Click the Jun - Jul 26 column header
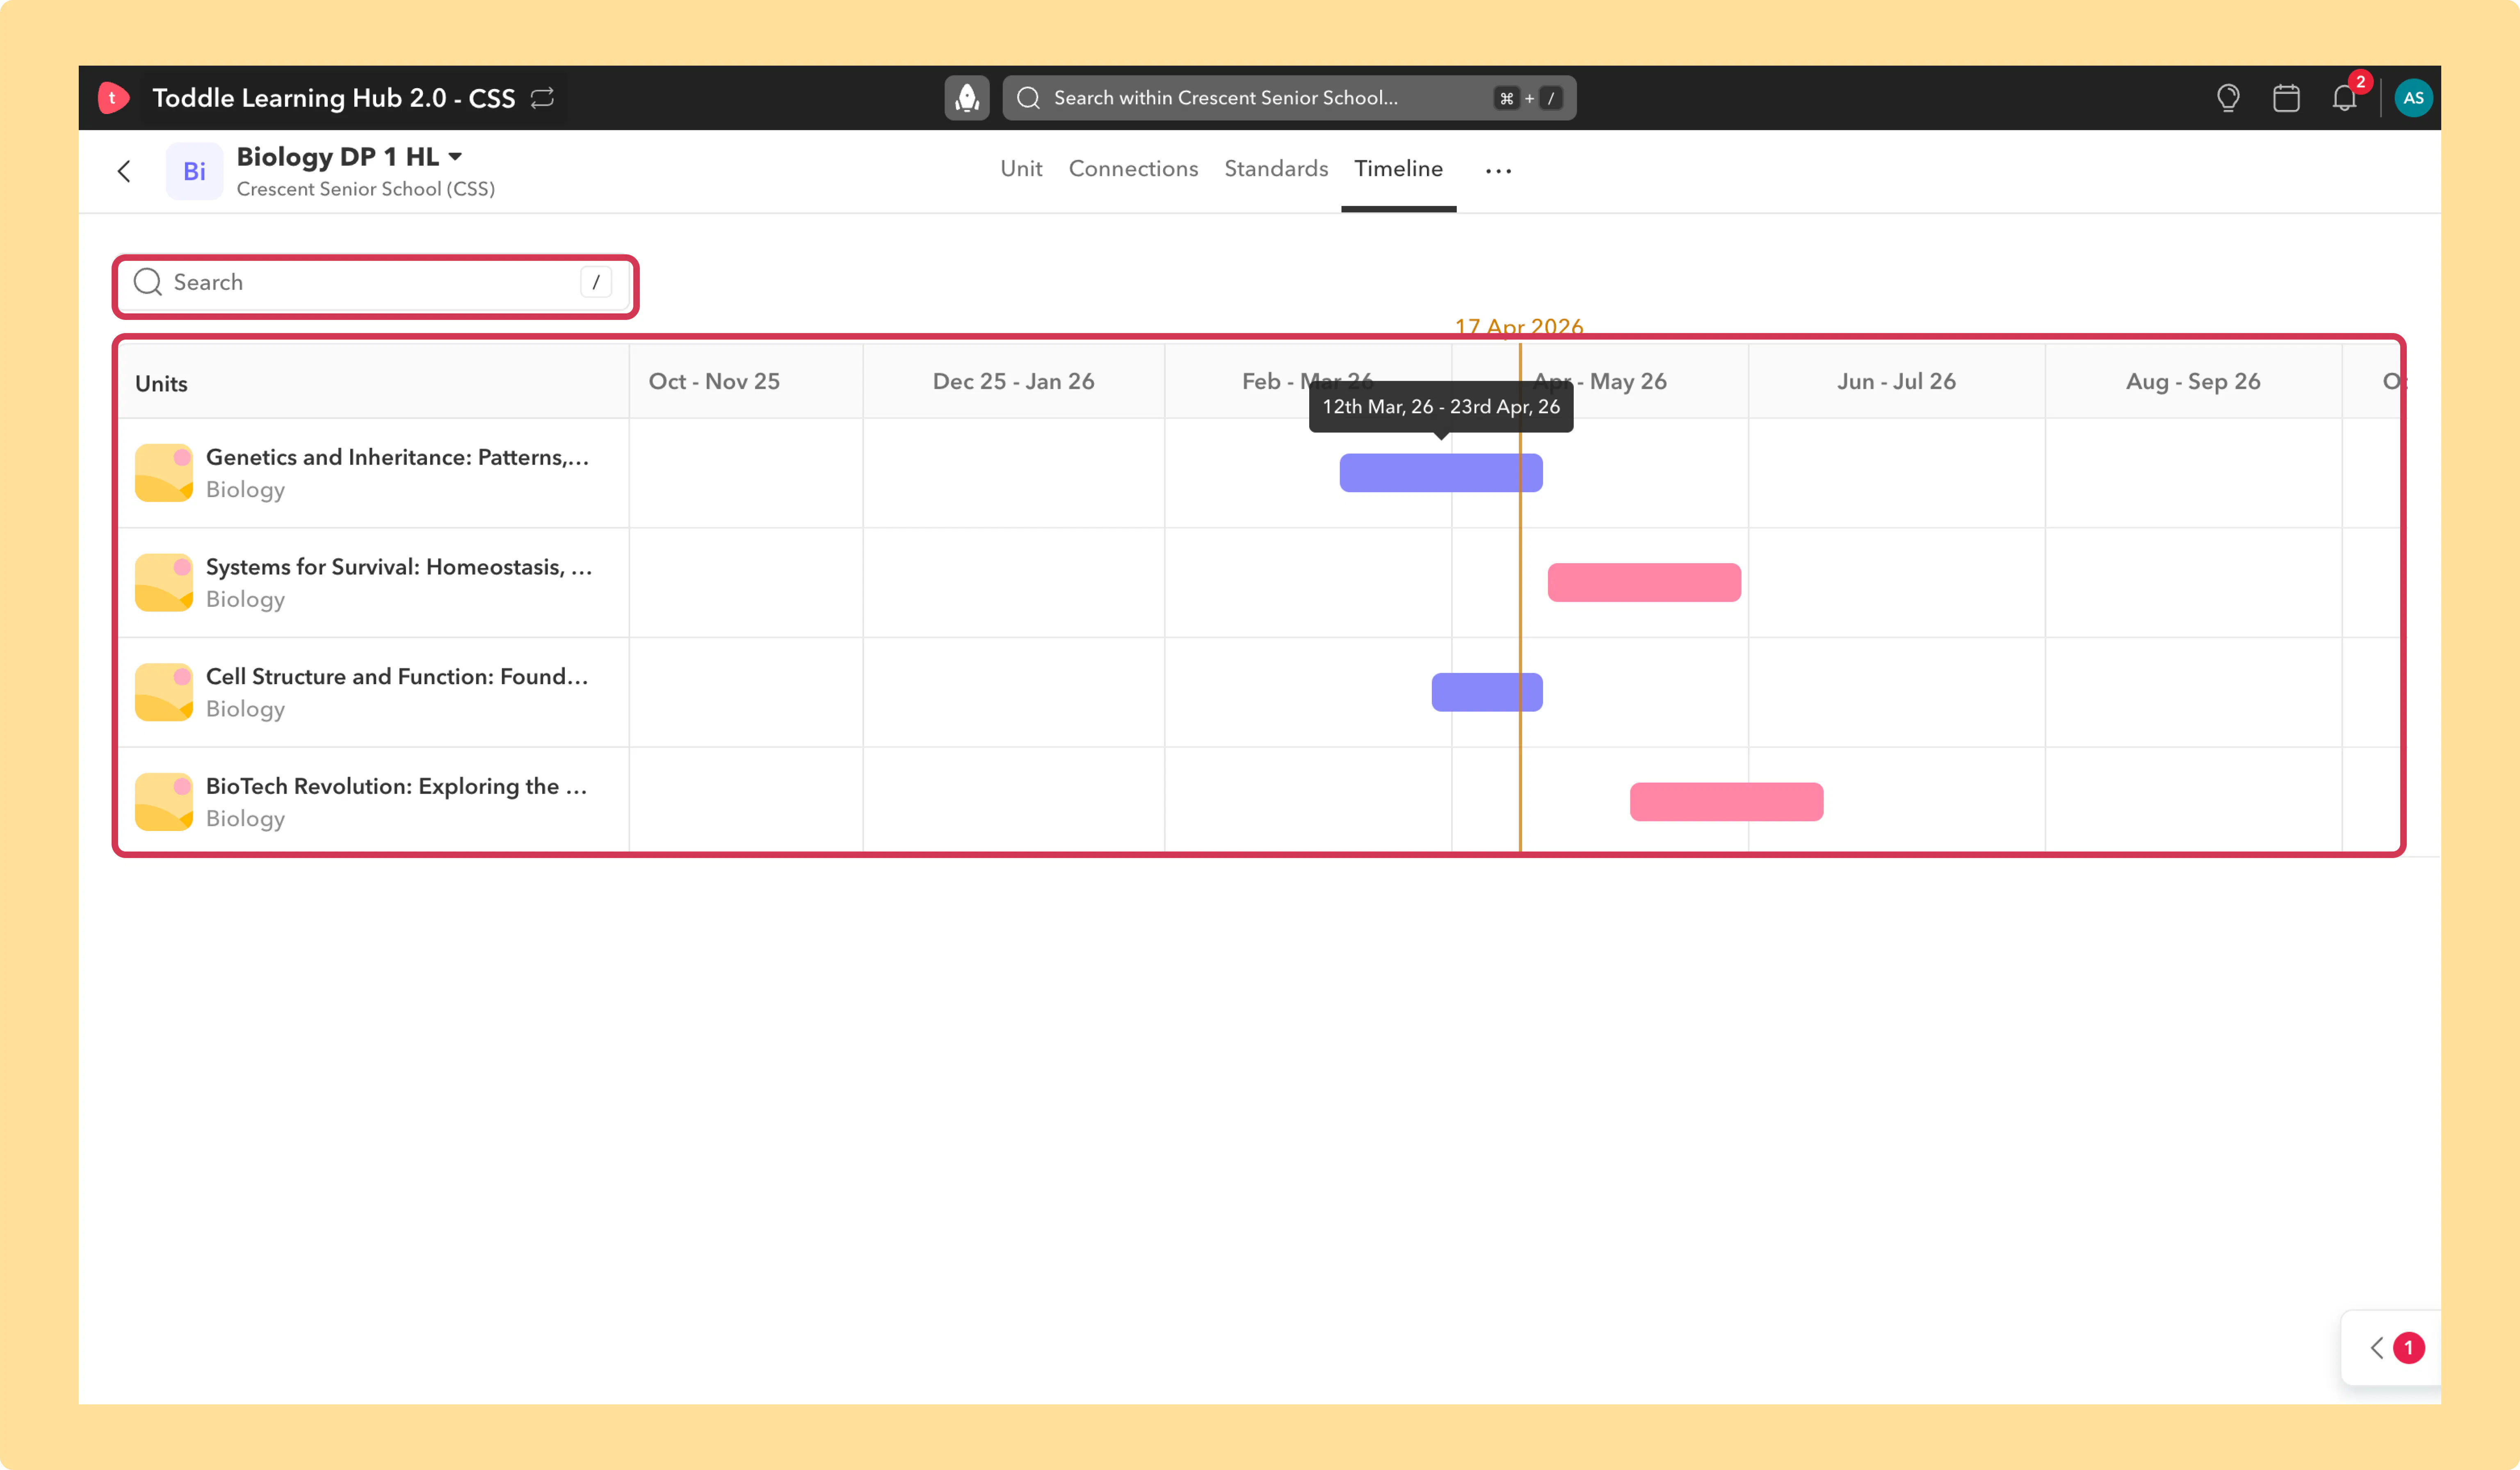Screen dimensions: 2520x1470 1896,382
